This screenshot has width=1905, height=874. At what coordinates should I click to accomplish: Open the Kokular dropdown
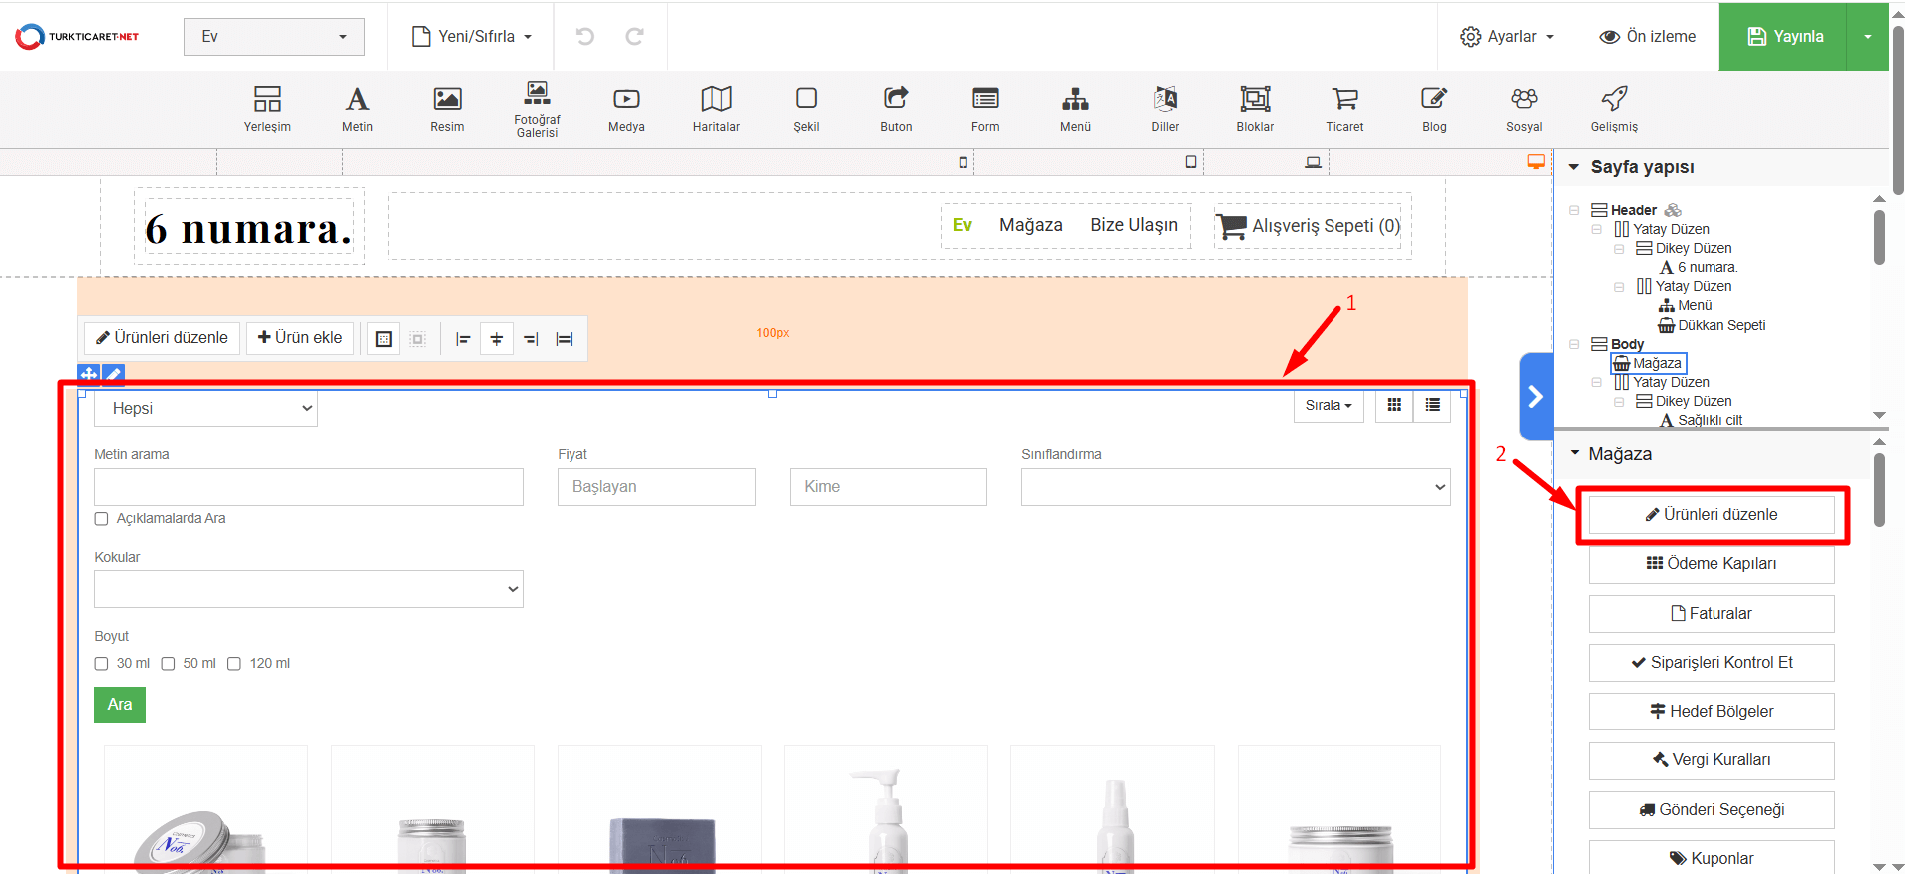(x=308, y=589)
